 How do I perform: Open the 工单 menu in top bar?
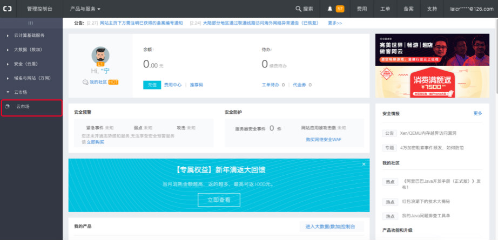[385, 9]
